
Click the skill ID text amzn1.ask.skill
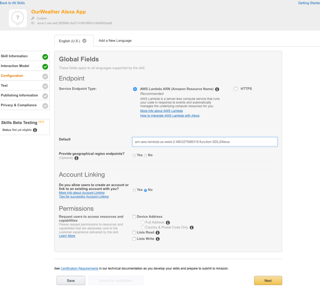75,23
